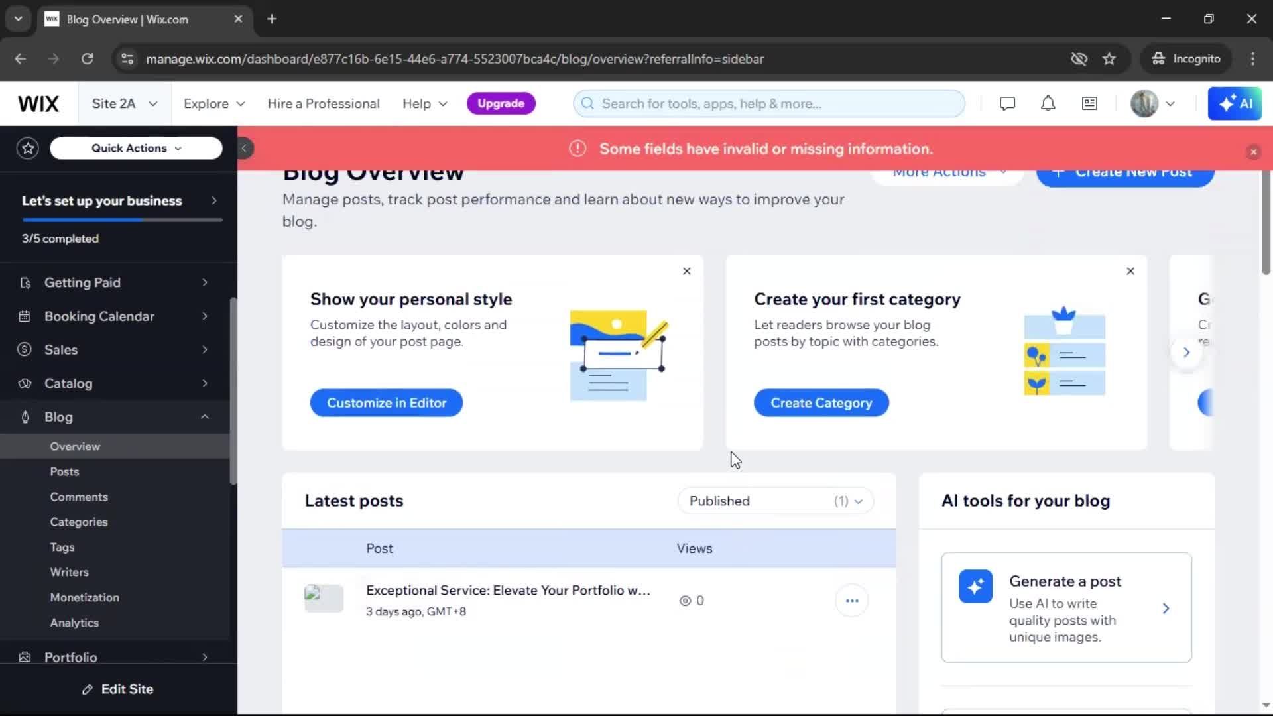This screenshot has width=1273, height=716.
Task: Click the search tools input field
Action: click(x=769, y=103)
